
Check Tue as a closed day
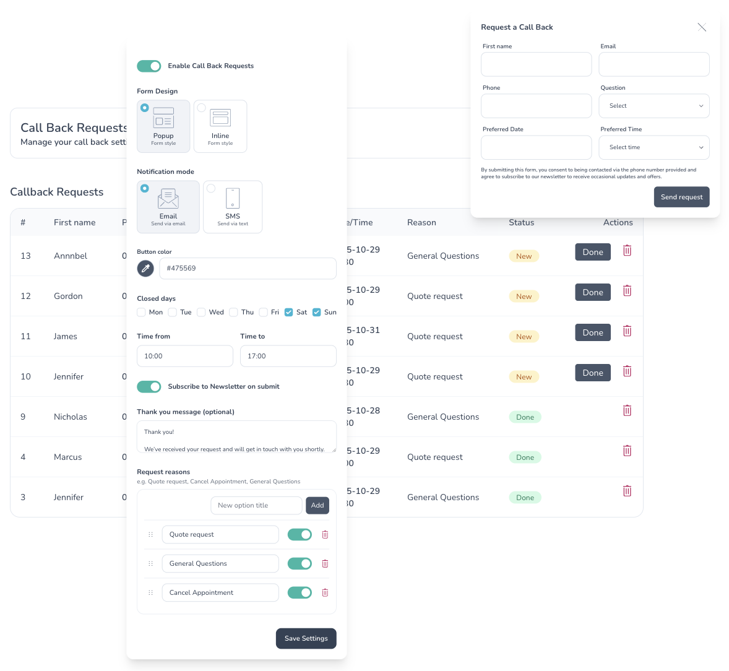tap(173, 312)
